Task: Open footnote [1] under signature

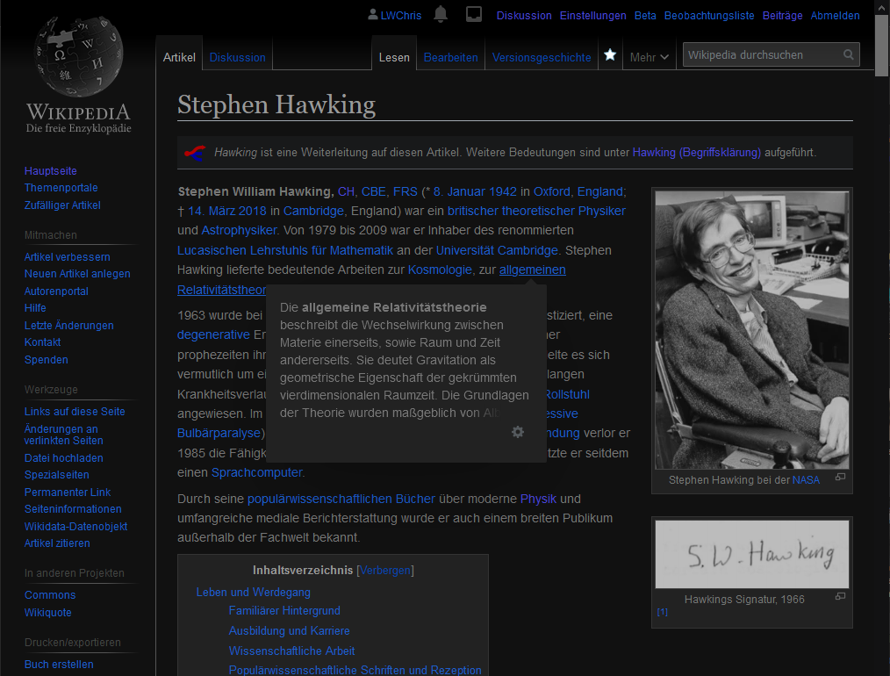Action: click(663, 612)
